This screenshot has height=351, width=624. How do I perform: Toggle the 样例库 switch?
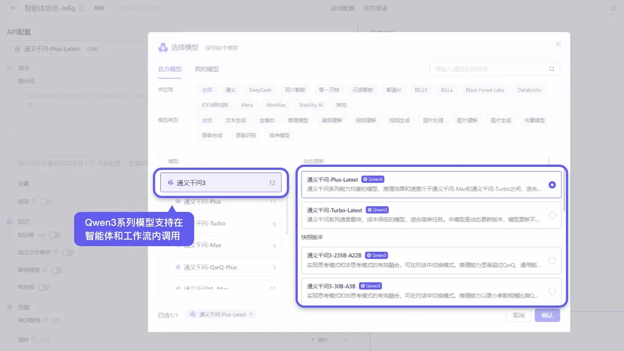(x=44, y=287)
